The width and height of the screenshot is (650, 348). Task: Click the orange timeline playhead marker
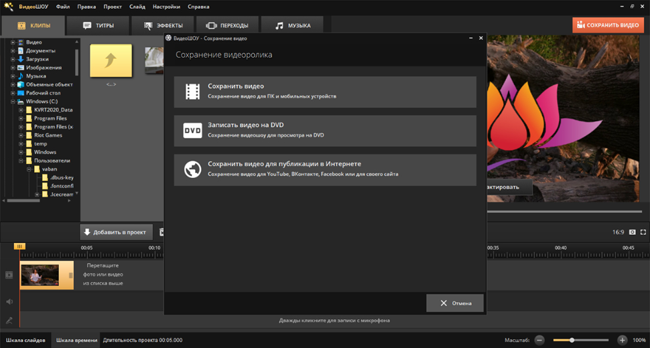coord(19,246)
